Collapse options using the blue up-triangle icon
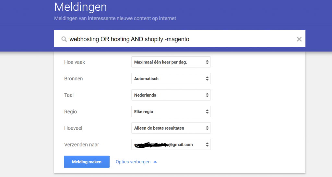This screenshot has width=332, height=177. (x=155, y=162)
